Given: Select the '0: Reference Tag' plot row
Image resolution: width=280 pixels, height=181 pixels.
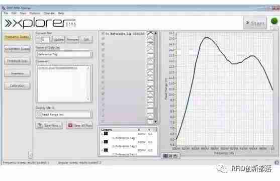Looking at the screenshot, I should point(125,34).
